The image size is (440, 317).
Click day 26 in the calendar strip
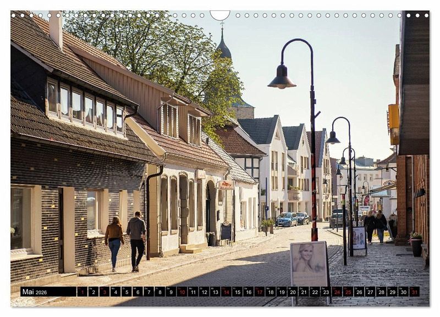[360, 292]
